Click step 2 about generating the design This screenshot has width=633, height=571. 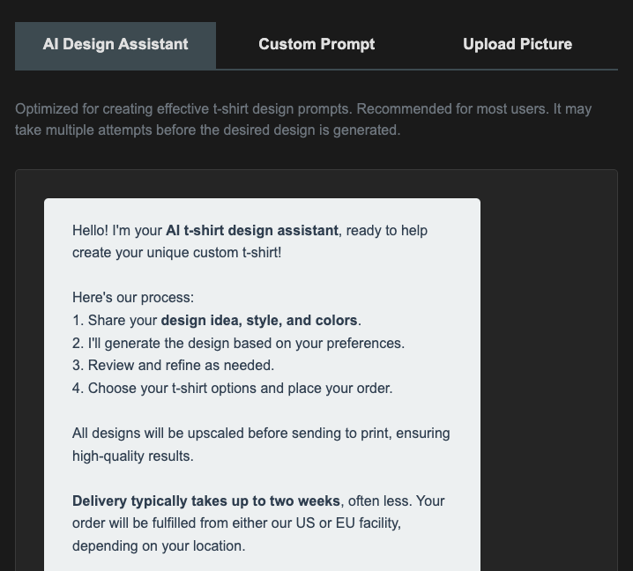[238, 344]
